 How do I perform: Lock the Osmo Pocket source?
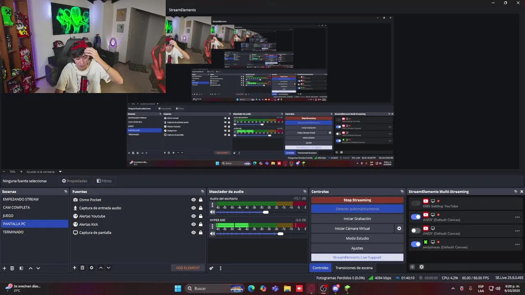tap(201, 200)
